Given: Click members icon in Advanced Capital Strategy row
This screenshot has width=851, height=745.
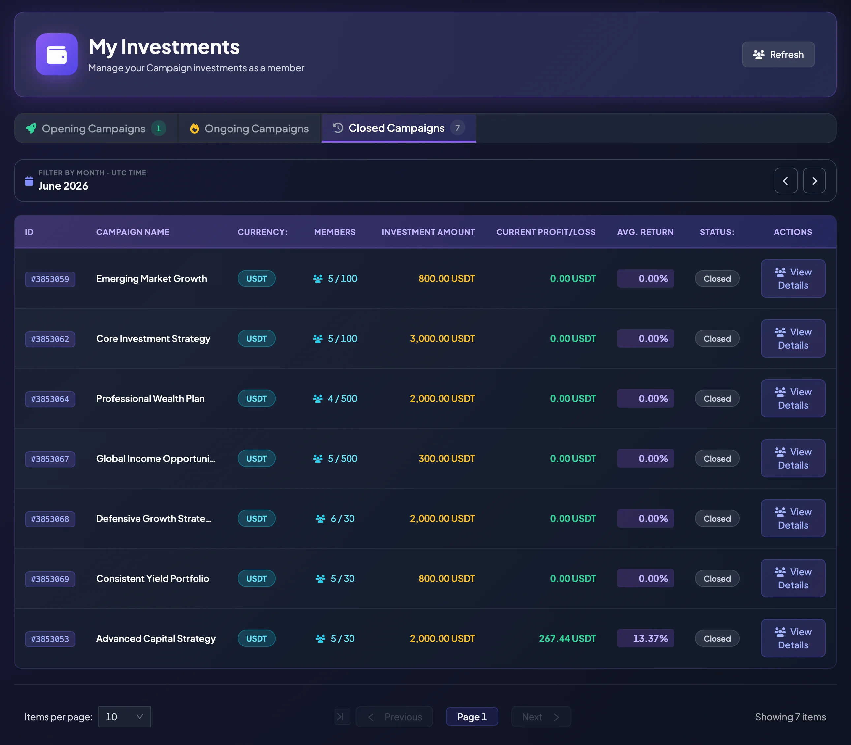Looking at the screenshot, I should coord(320,638).
